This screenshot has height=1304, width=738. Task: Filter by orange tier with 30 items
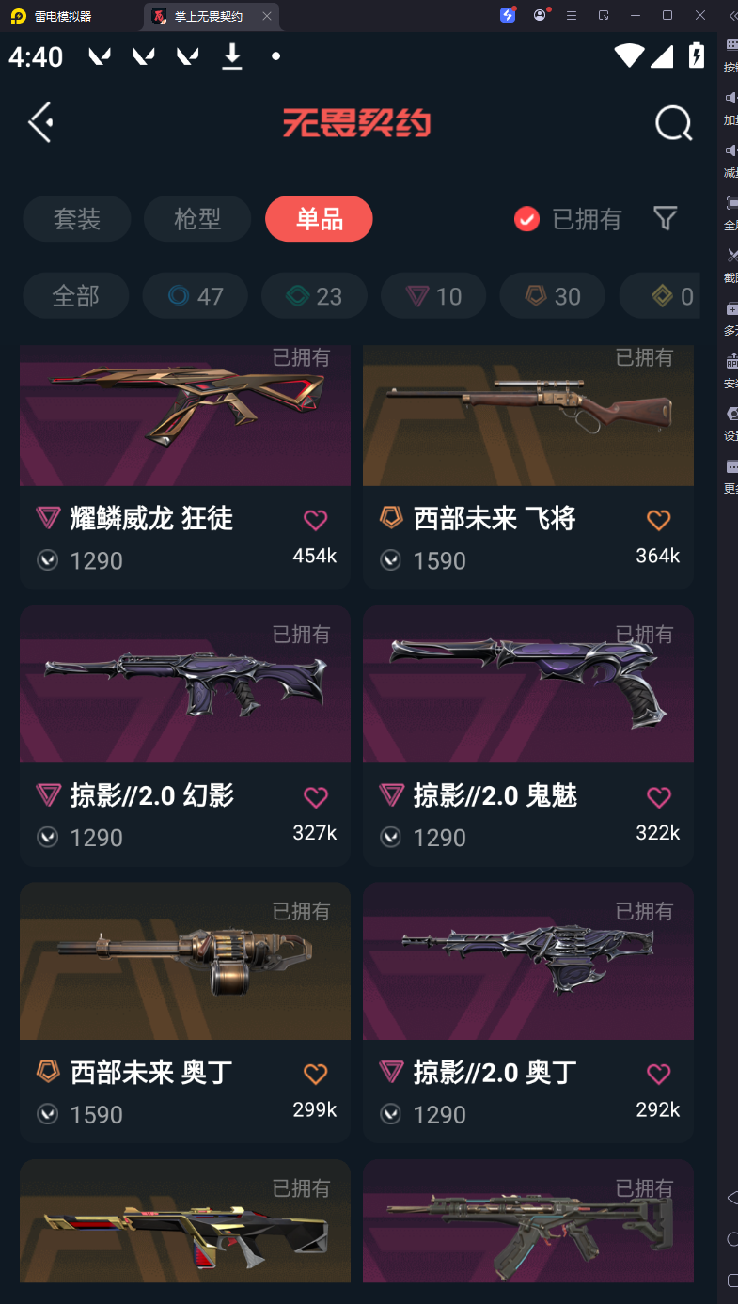pyautogui.click(x=553, y=296)
